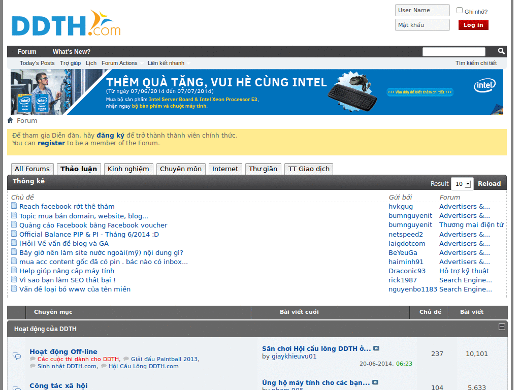
Task: Open Hỗ trợ kỹ thuật forum link
Action: [x=464, y=271]
